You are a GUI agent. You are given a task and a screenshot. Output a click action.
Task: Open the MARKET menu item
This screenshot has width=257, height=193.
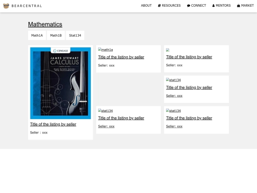point(247,6)
